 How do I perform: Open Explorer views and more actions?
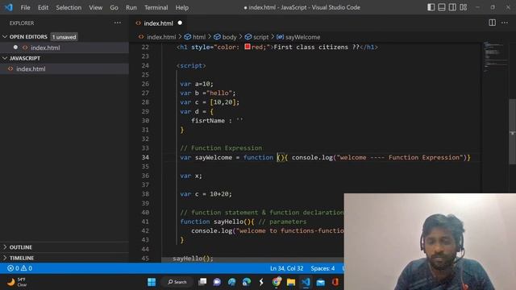tap(118, 23)
